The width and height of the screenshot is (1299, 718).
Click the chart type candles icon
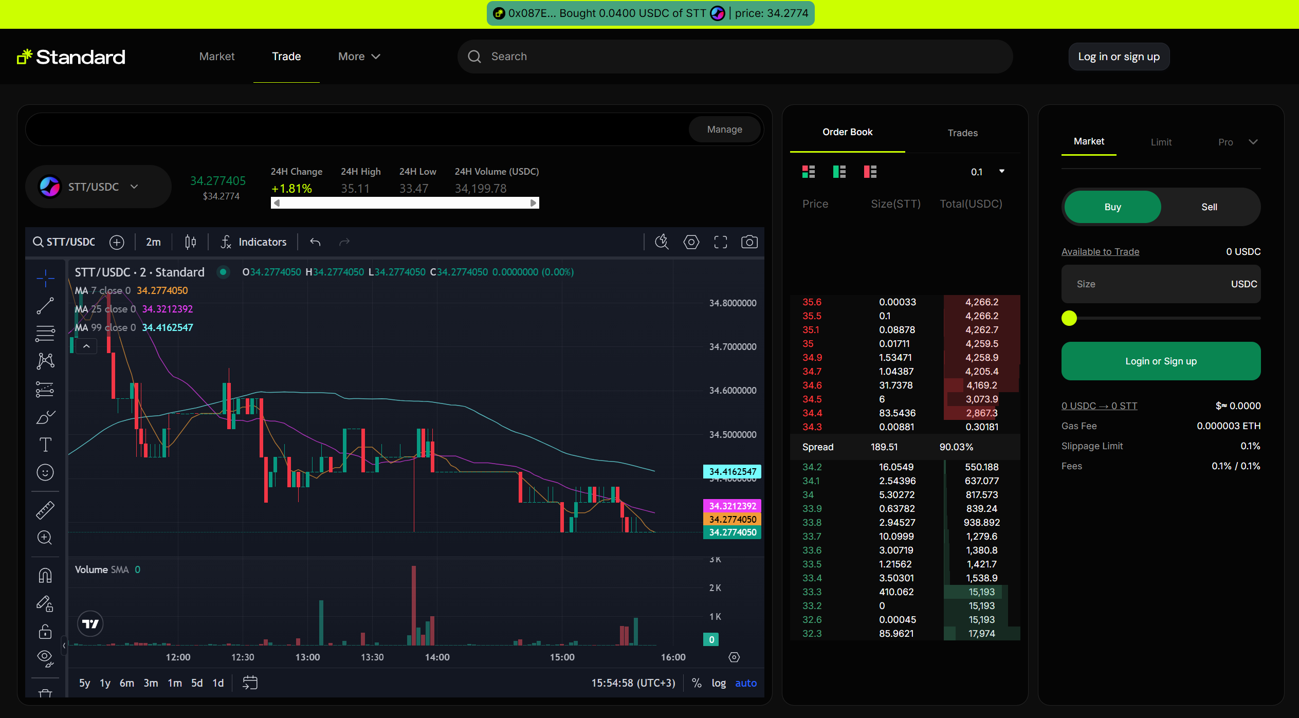190,242
